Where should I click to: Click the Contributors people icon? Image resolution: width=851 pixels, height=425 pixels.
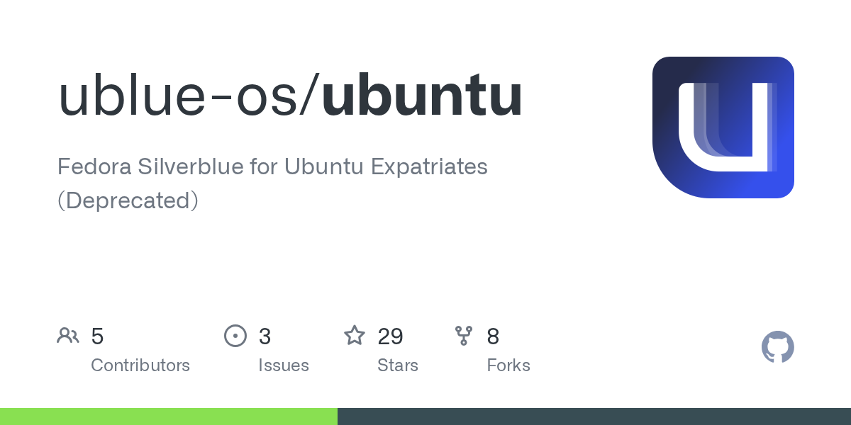pyautogui.click(x=68, y=336)
